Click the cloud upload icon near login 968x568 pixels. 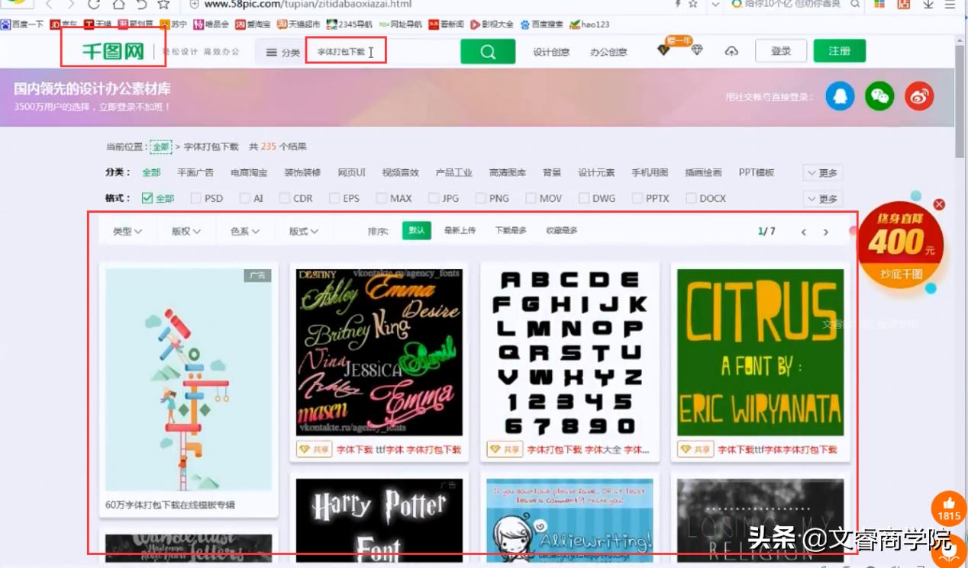pos(731,50)
